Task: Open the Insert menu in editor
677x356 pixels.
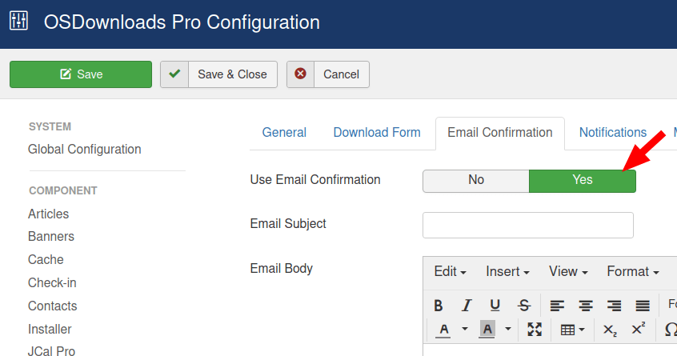Action: tap(507, 271)
